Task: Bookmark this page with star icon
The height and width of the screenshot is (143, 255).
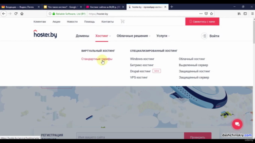Action: 212,14
